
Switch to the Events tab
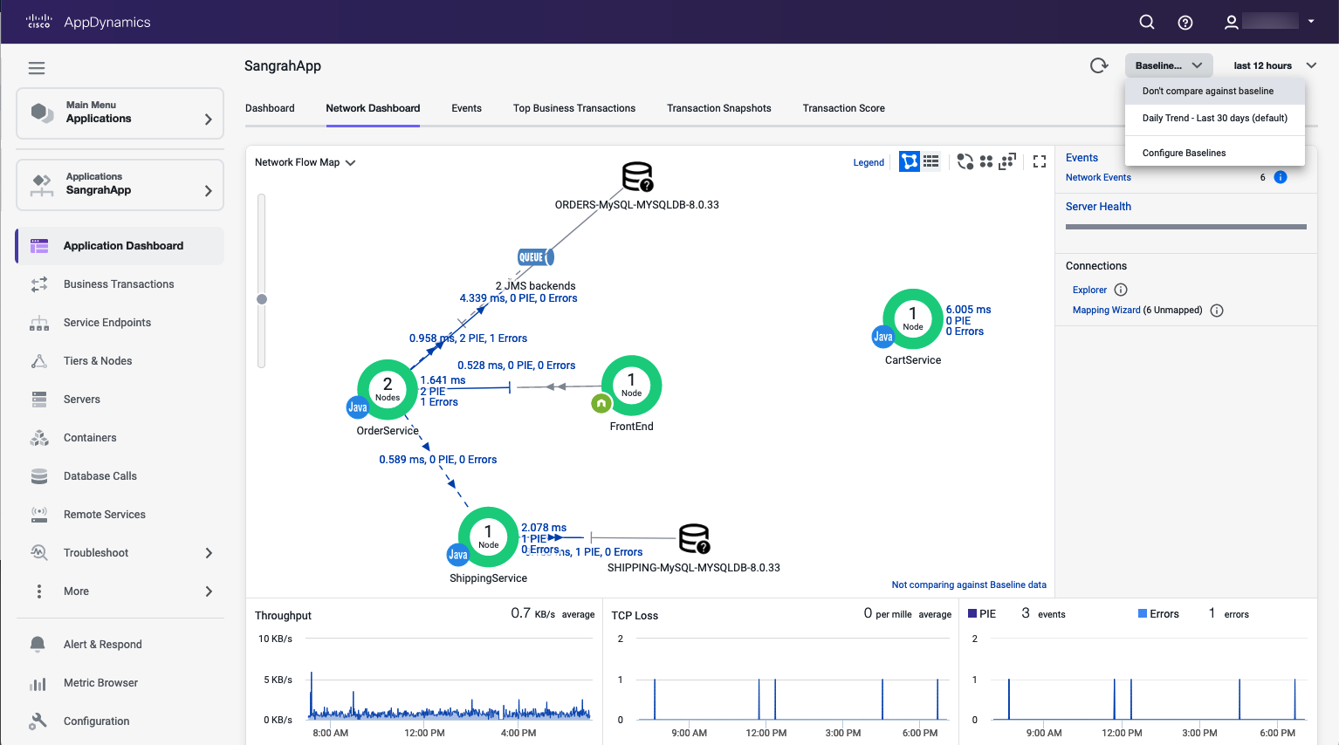tap(466, 108)
